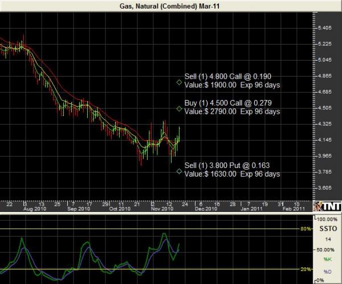This screenshot has height=284, width=342.
Task: Click the 5.405 price axis label
Action: [x=325, y=28]
